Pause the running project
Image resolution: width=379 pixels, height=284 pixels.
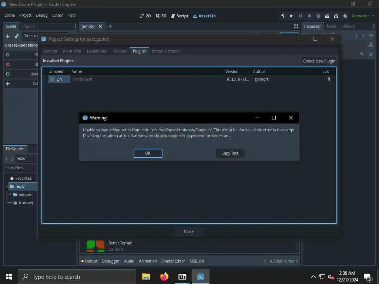(301, 16)
